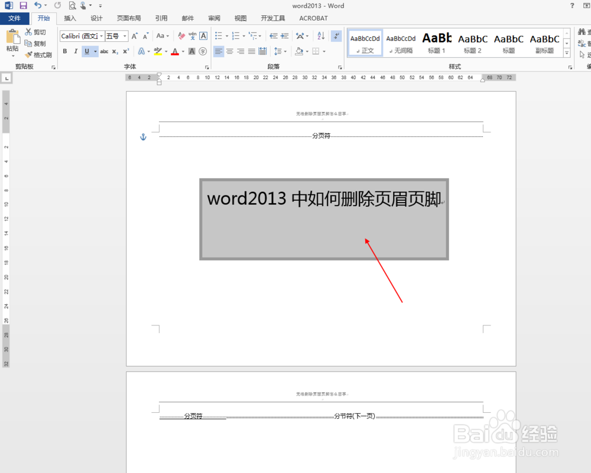
Task: Open Print Preview icon in quick access toolbar
Action: click(x=72, y=6)
